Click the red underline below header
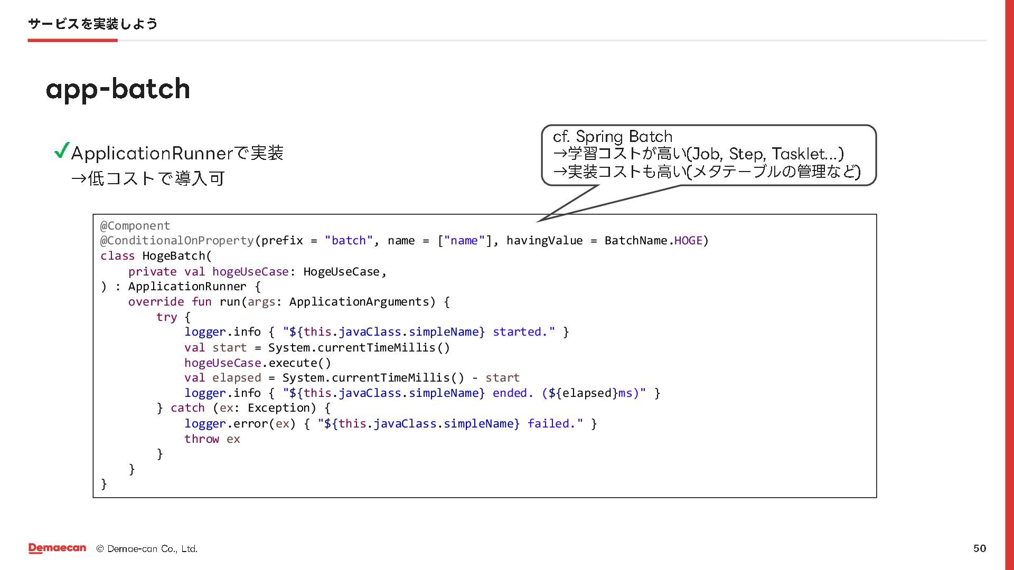The image size is (1014, 570). tap(72, 40)
